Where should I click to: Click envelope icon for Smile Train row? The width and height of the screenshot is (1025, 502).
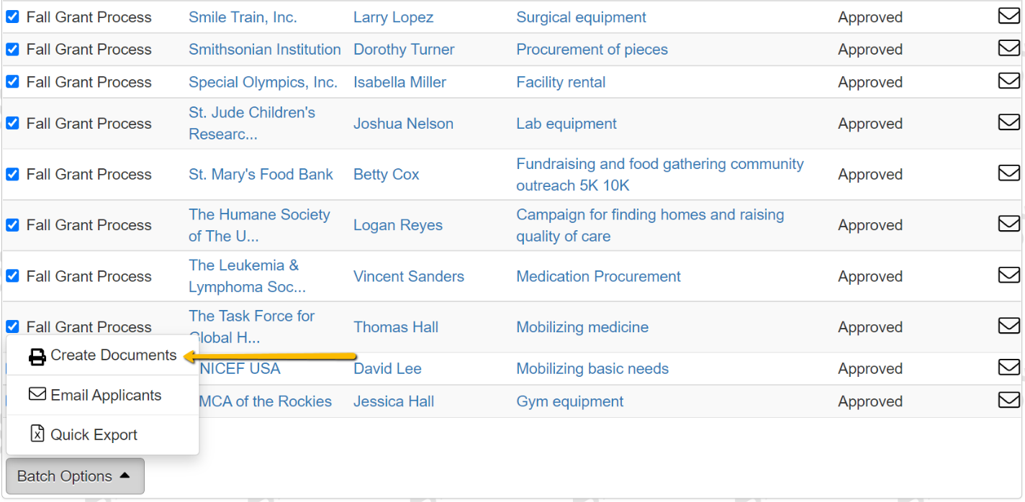(1008, 16)
